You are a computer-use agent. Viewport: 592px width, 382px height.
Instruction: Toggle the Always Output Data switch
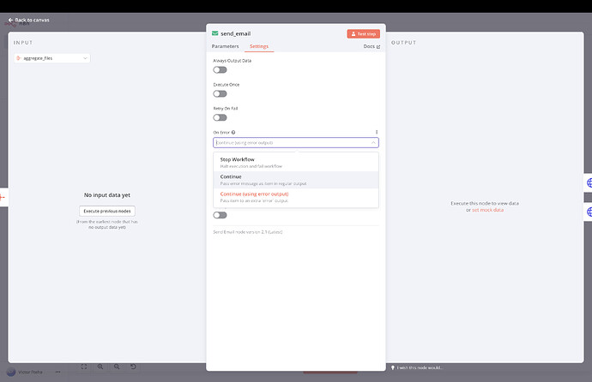pyautogui.click(x=220, y=69)
